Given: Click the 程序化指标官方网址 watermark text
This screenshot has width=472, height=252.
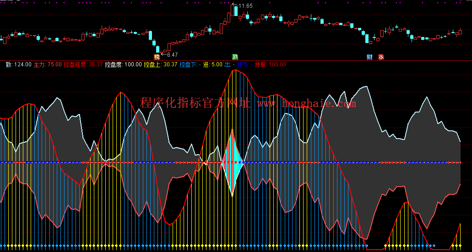Looking at the screenshot, I should tap(196, 103).
